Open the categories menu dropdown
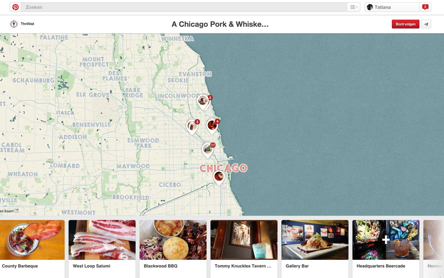This screenshot has width=444, height=278. point(354,7)
